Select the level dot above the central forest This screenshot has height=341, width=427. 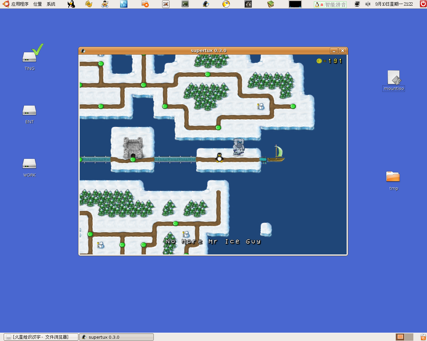pos(207,74)
